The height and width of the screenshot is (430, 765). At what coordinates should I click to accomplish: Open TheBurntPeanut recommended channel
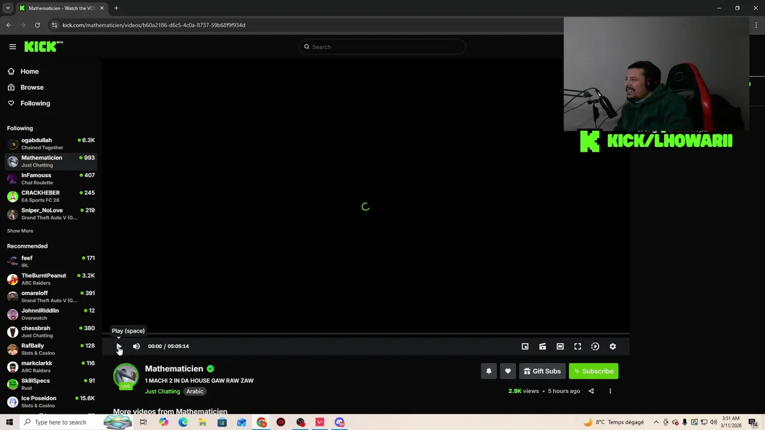[51, 279]
